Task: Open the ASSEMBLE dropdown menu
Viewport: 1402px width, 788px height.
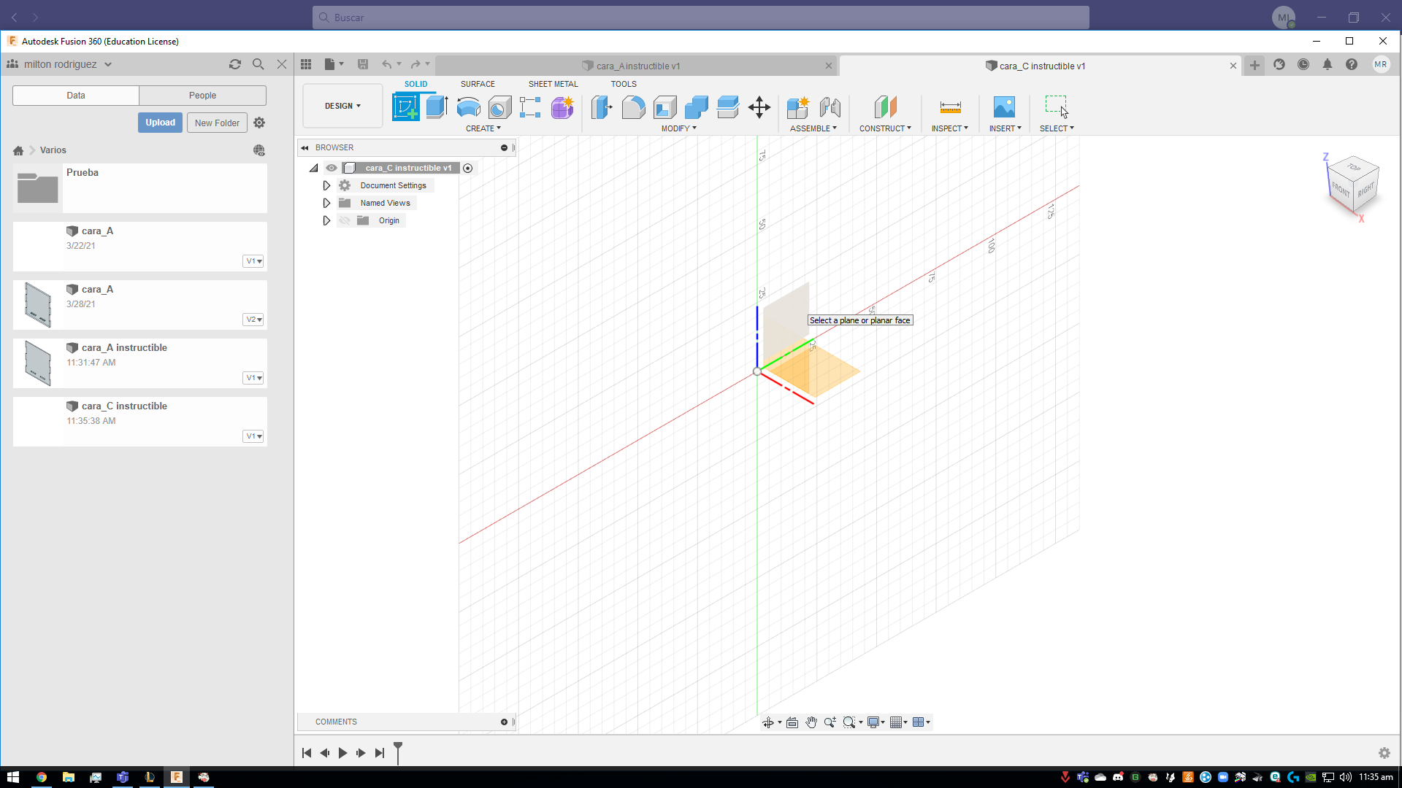Action: coord(813,128)
